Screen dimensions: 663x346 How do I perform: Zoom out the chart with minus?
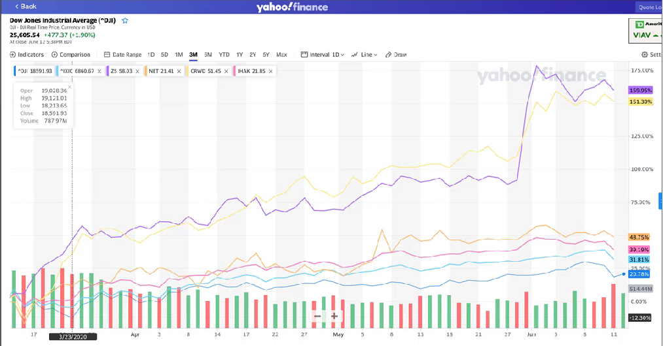[x=317, y=316]
